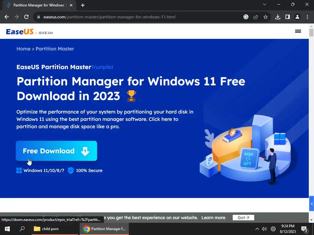This screenshot has width=314, height=235.
Task: Open Windows taskbar search
Action: [22, 229]
